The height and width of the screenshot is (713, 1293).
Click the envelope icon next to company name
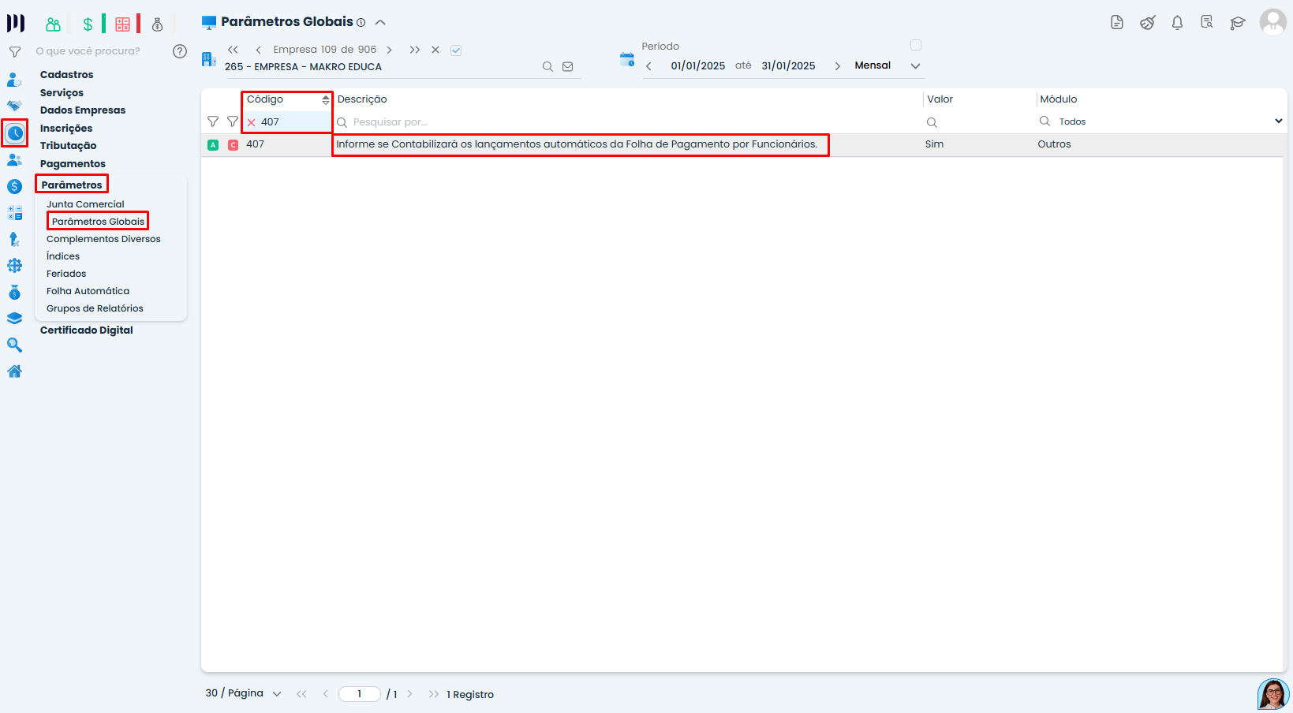pos(567,67)
